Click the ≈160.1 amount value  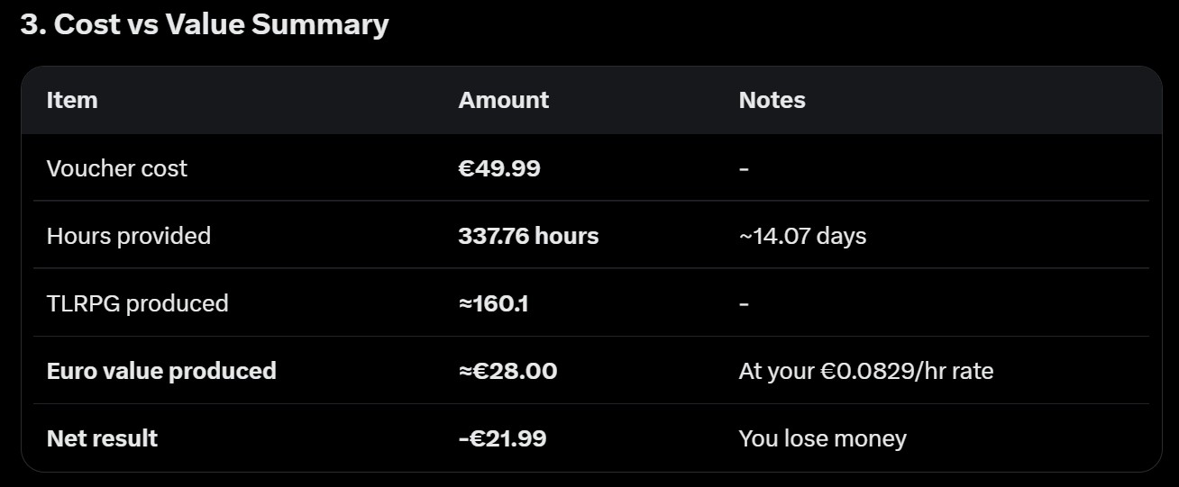coord(493,303)
